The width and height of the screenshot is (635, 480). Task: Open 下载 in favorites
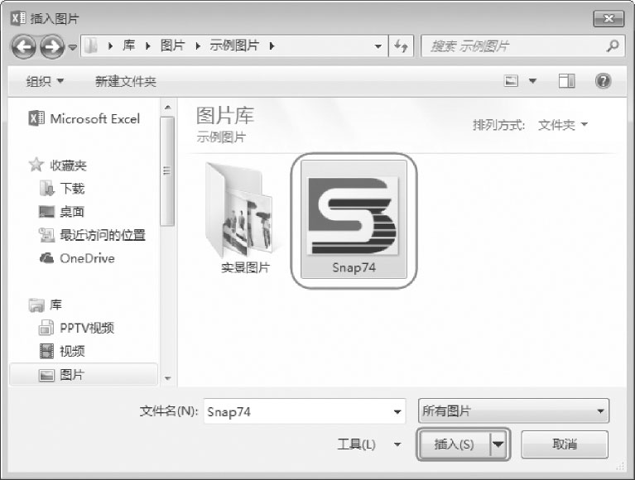pos(62,188)
